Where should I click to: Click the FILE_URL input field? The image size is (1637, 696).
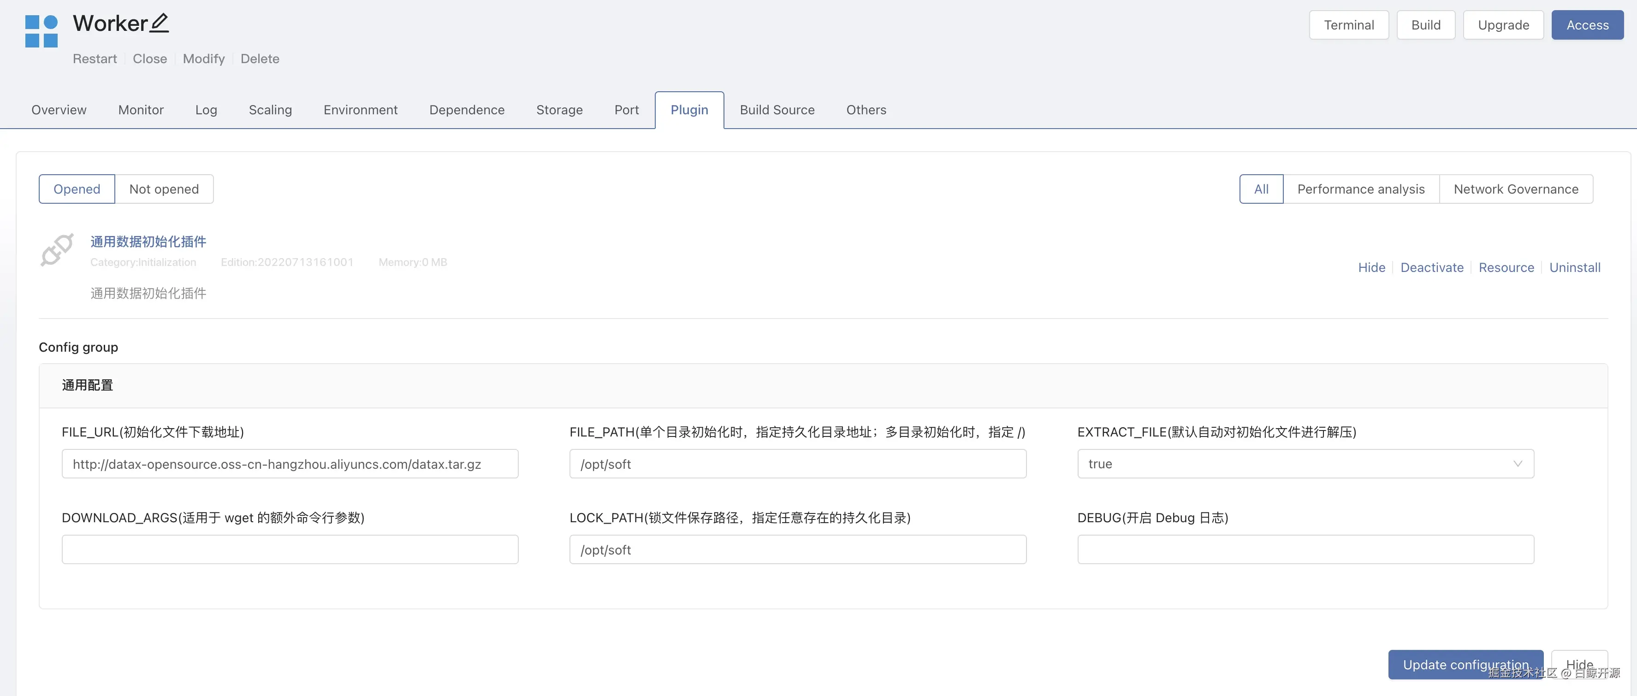290,464
